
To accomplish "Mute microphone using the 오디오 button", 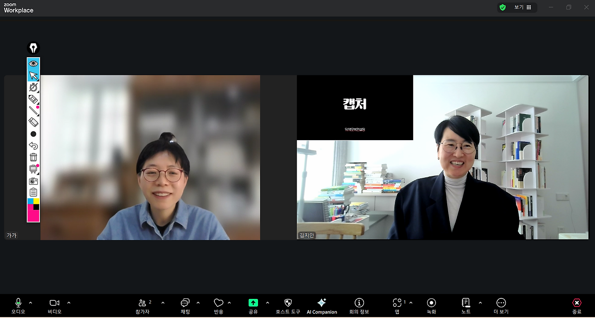I will (19, 306).
